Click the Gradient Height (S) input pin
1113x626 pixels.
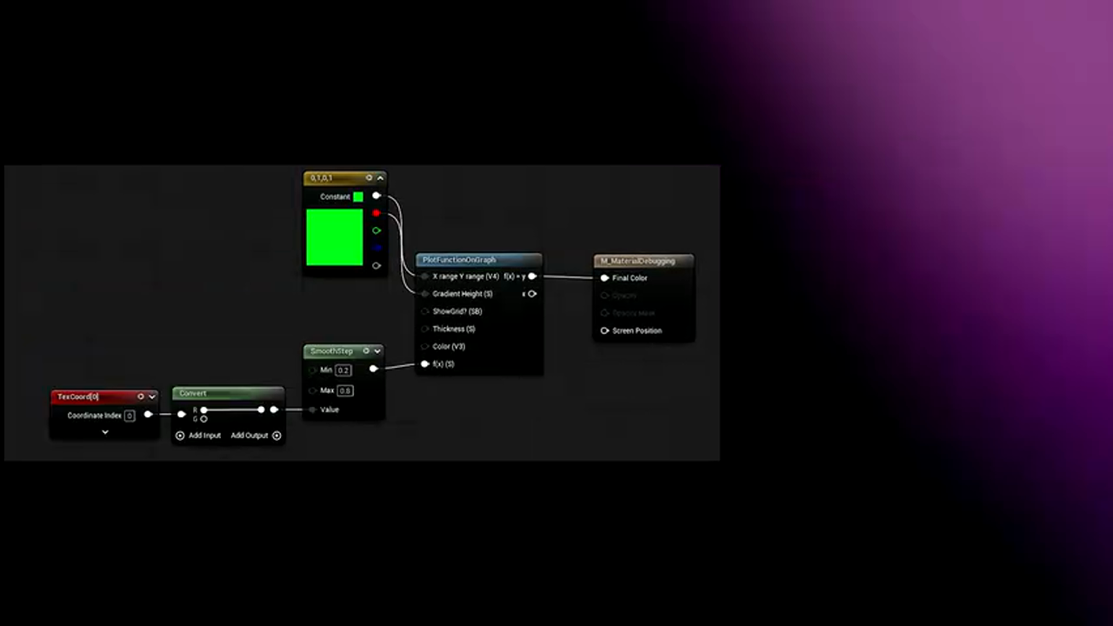click(x=423, y=294)
